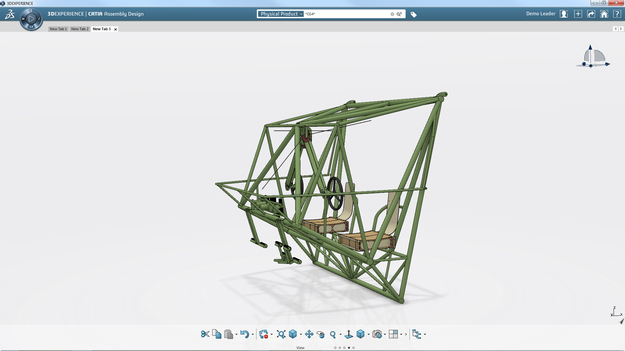
Task: Select the third toolbar section dot
Action: [x=344, y=348]
